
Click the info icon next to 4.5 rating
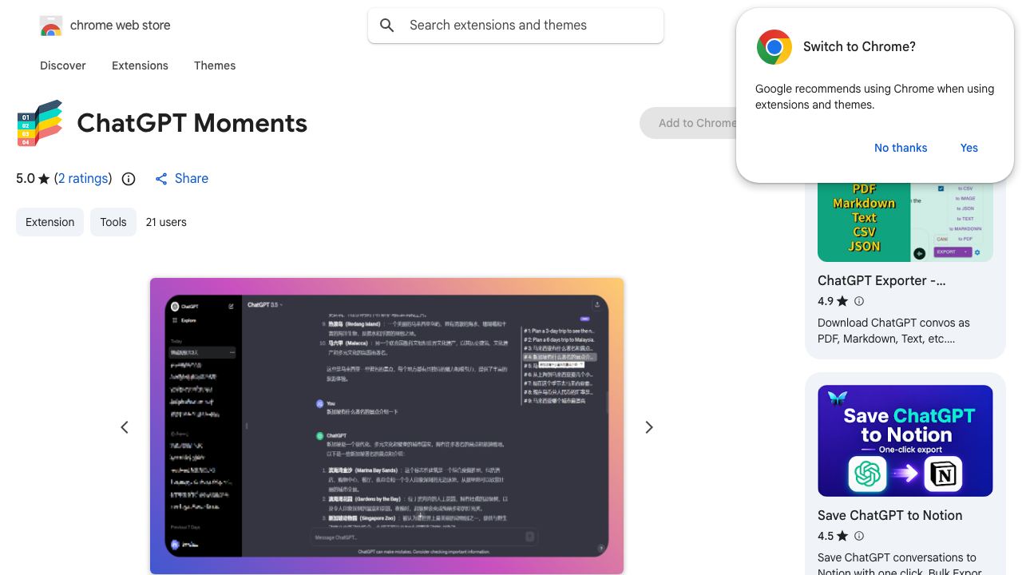pyautogui.click(x=859, y=536)
